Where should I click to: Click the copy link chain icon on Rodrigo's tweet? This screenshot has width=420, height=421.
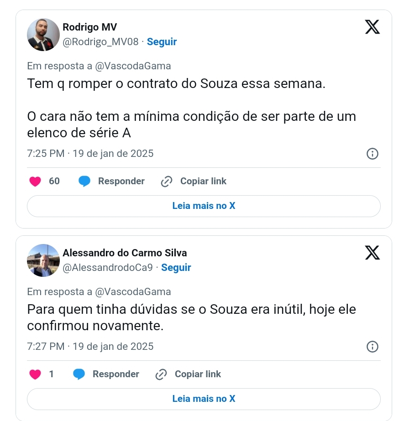(x=167, y=182)
